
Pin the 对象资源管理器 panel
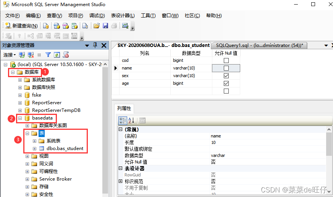tap(95, 45)
